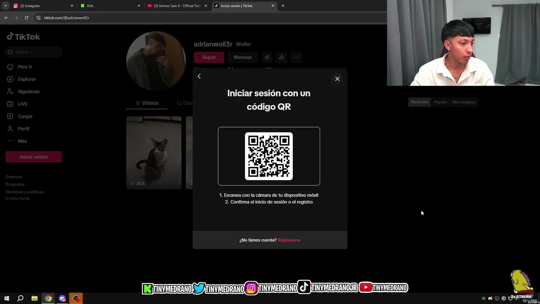
Task: Open Windows taskbar search
Action: click(20, 299)
